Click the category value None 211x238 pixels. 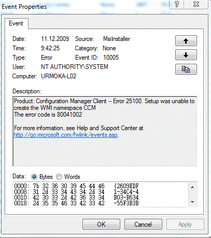[109, 48]
